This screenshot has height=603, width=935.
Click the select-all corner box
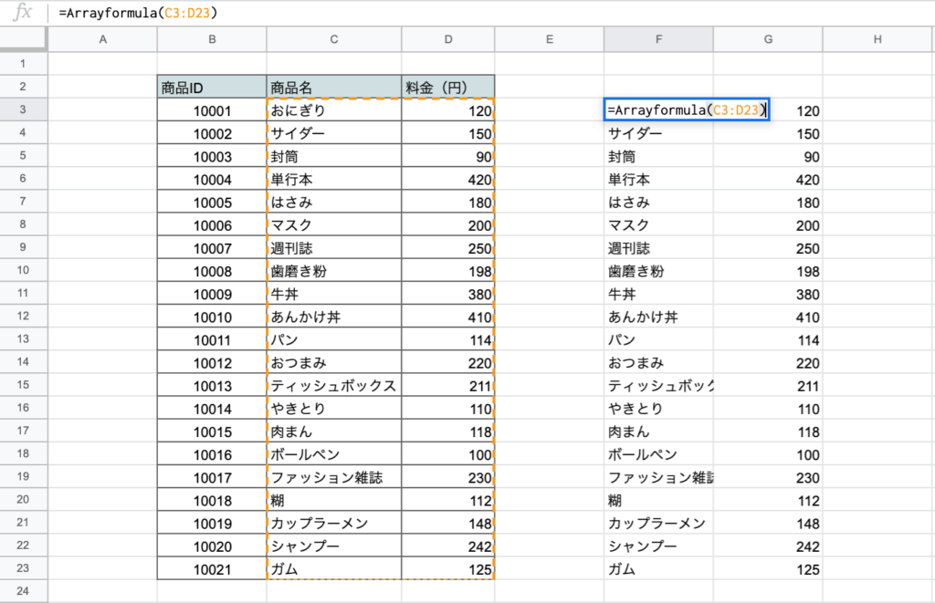tap(23, 39)
